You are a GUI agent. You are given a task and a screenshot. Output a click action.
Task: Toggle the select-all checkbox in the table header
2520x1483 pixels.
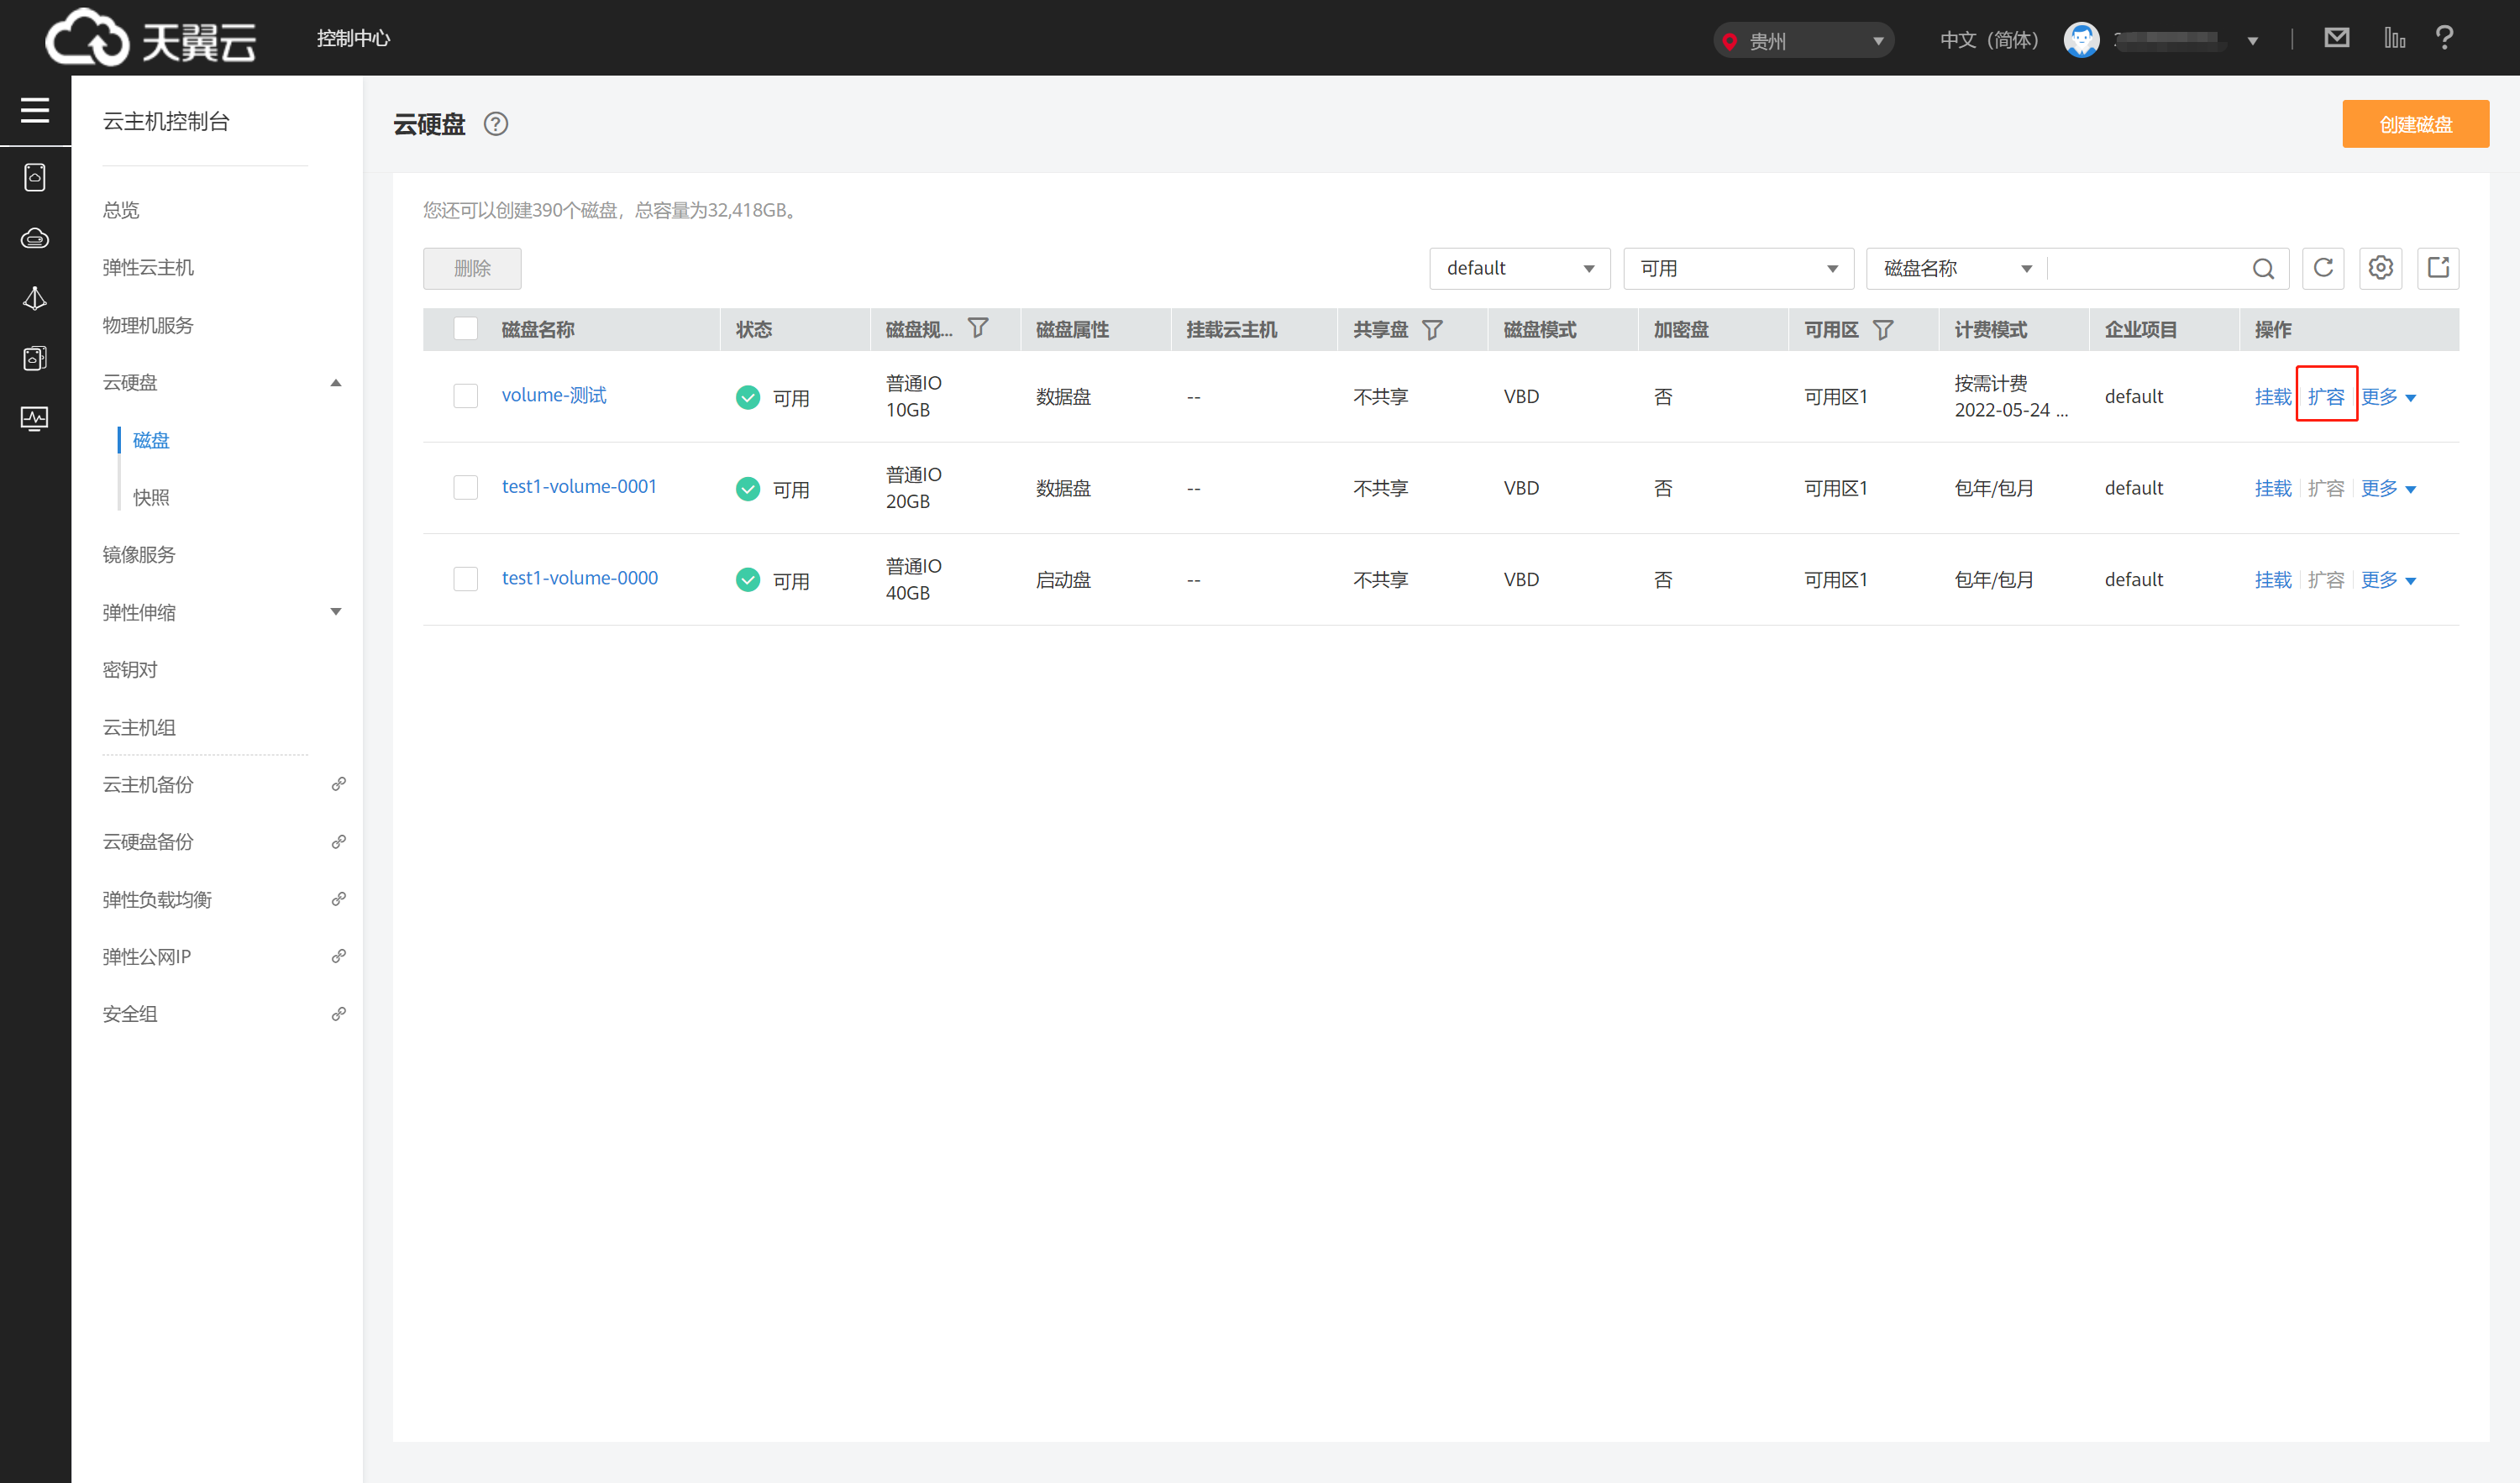coord(465,329)
